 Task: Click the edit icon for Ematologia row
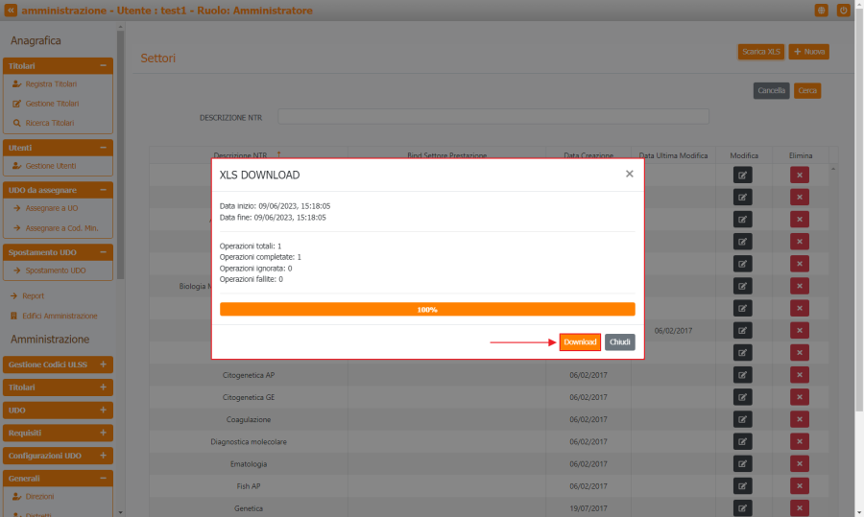point(743,463)
